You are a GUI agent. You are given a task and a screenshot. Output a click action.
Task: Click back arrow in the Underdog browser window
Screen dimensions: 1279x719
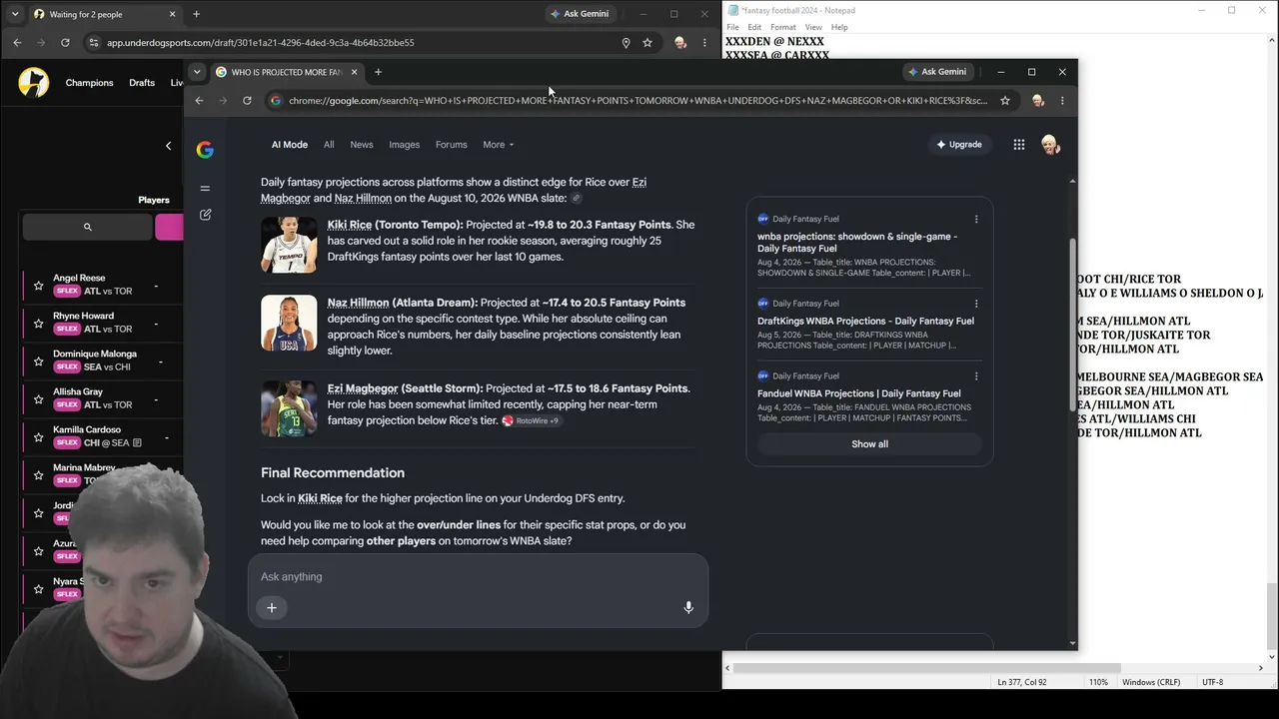[17, 43]
